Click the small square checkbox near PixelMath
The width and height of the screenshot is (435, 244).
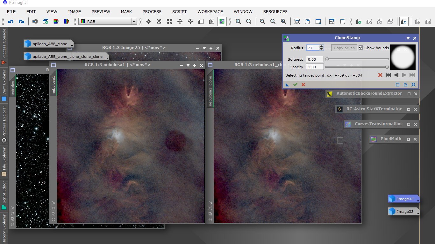coord(340,140)
